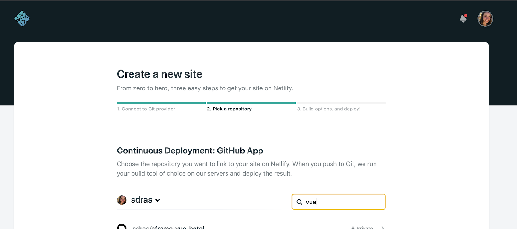Open the user profile avatar menu
Viewport: 517px width, 229px height.
[485, 19]
